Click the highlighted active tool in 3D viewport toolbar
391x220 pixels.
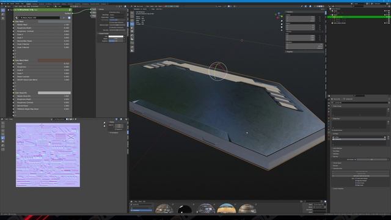point(132,24)
